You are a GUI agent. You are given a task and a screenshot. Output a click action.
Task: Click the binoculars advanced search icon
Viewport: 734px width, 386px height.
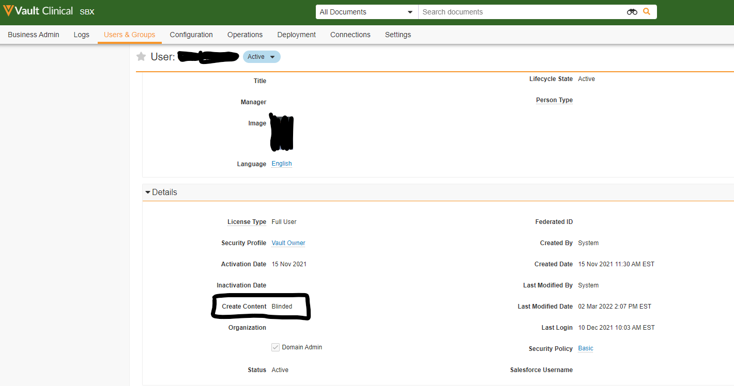[x=632, y=12]
